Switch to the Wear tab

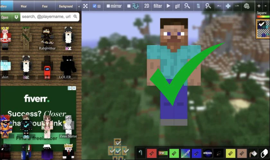click(23, 6)
